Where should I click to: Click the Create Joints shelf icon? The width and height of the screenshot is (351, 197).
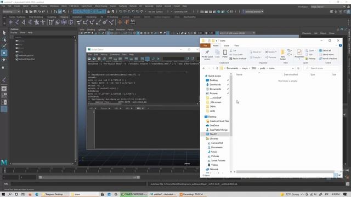(x=17, y=22)
